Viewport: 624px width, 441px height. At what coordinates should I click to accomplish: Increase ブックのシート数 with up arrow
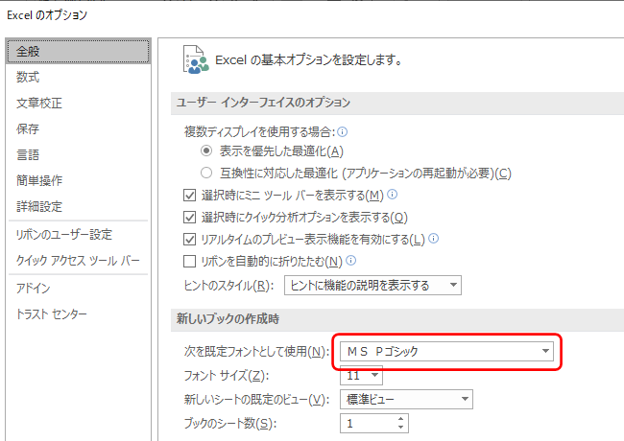click(400, 419)
